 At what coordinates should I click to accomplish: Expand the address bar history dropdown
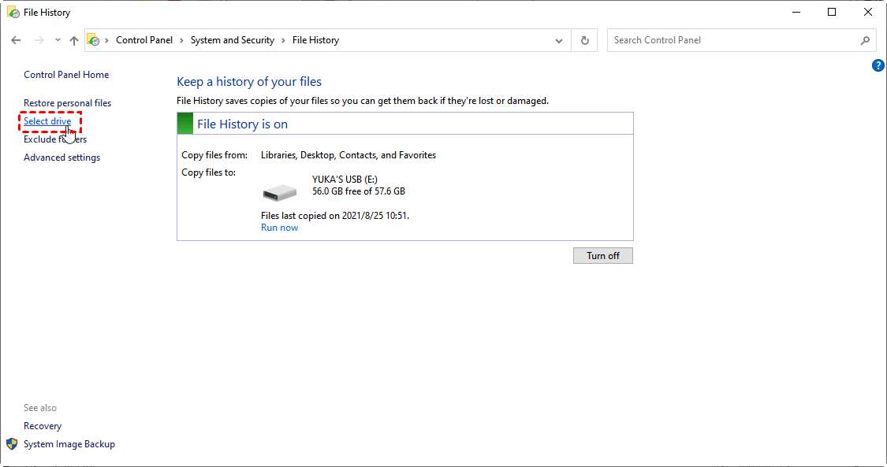coord(559,40)
